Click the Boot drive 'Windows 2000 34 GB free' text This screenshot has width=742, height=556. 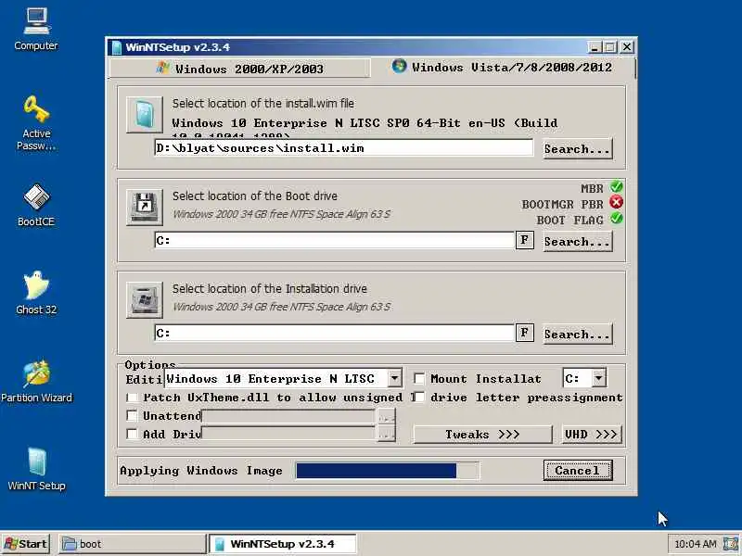pos(281,214)
